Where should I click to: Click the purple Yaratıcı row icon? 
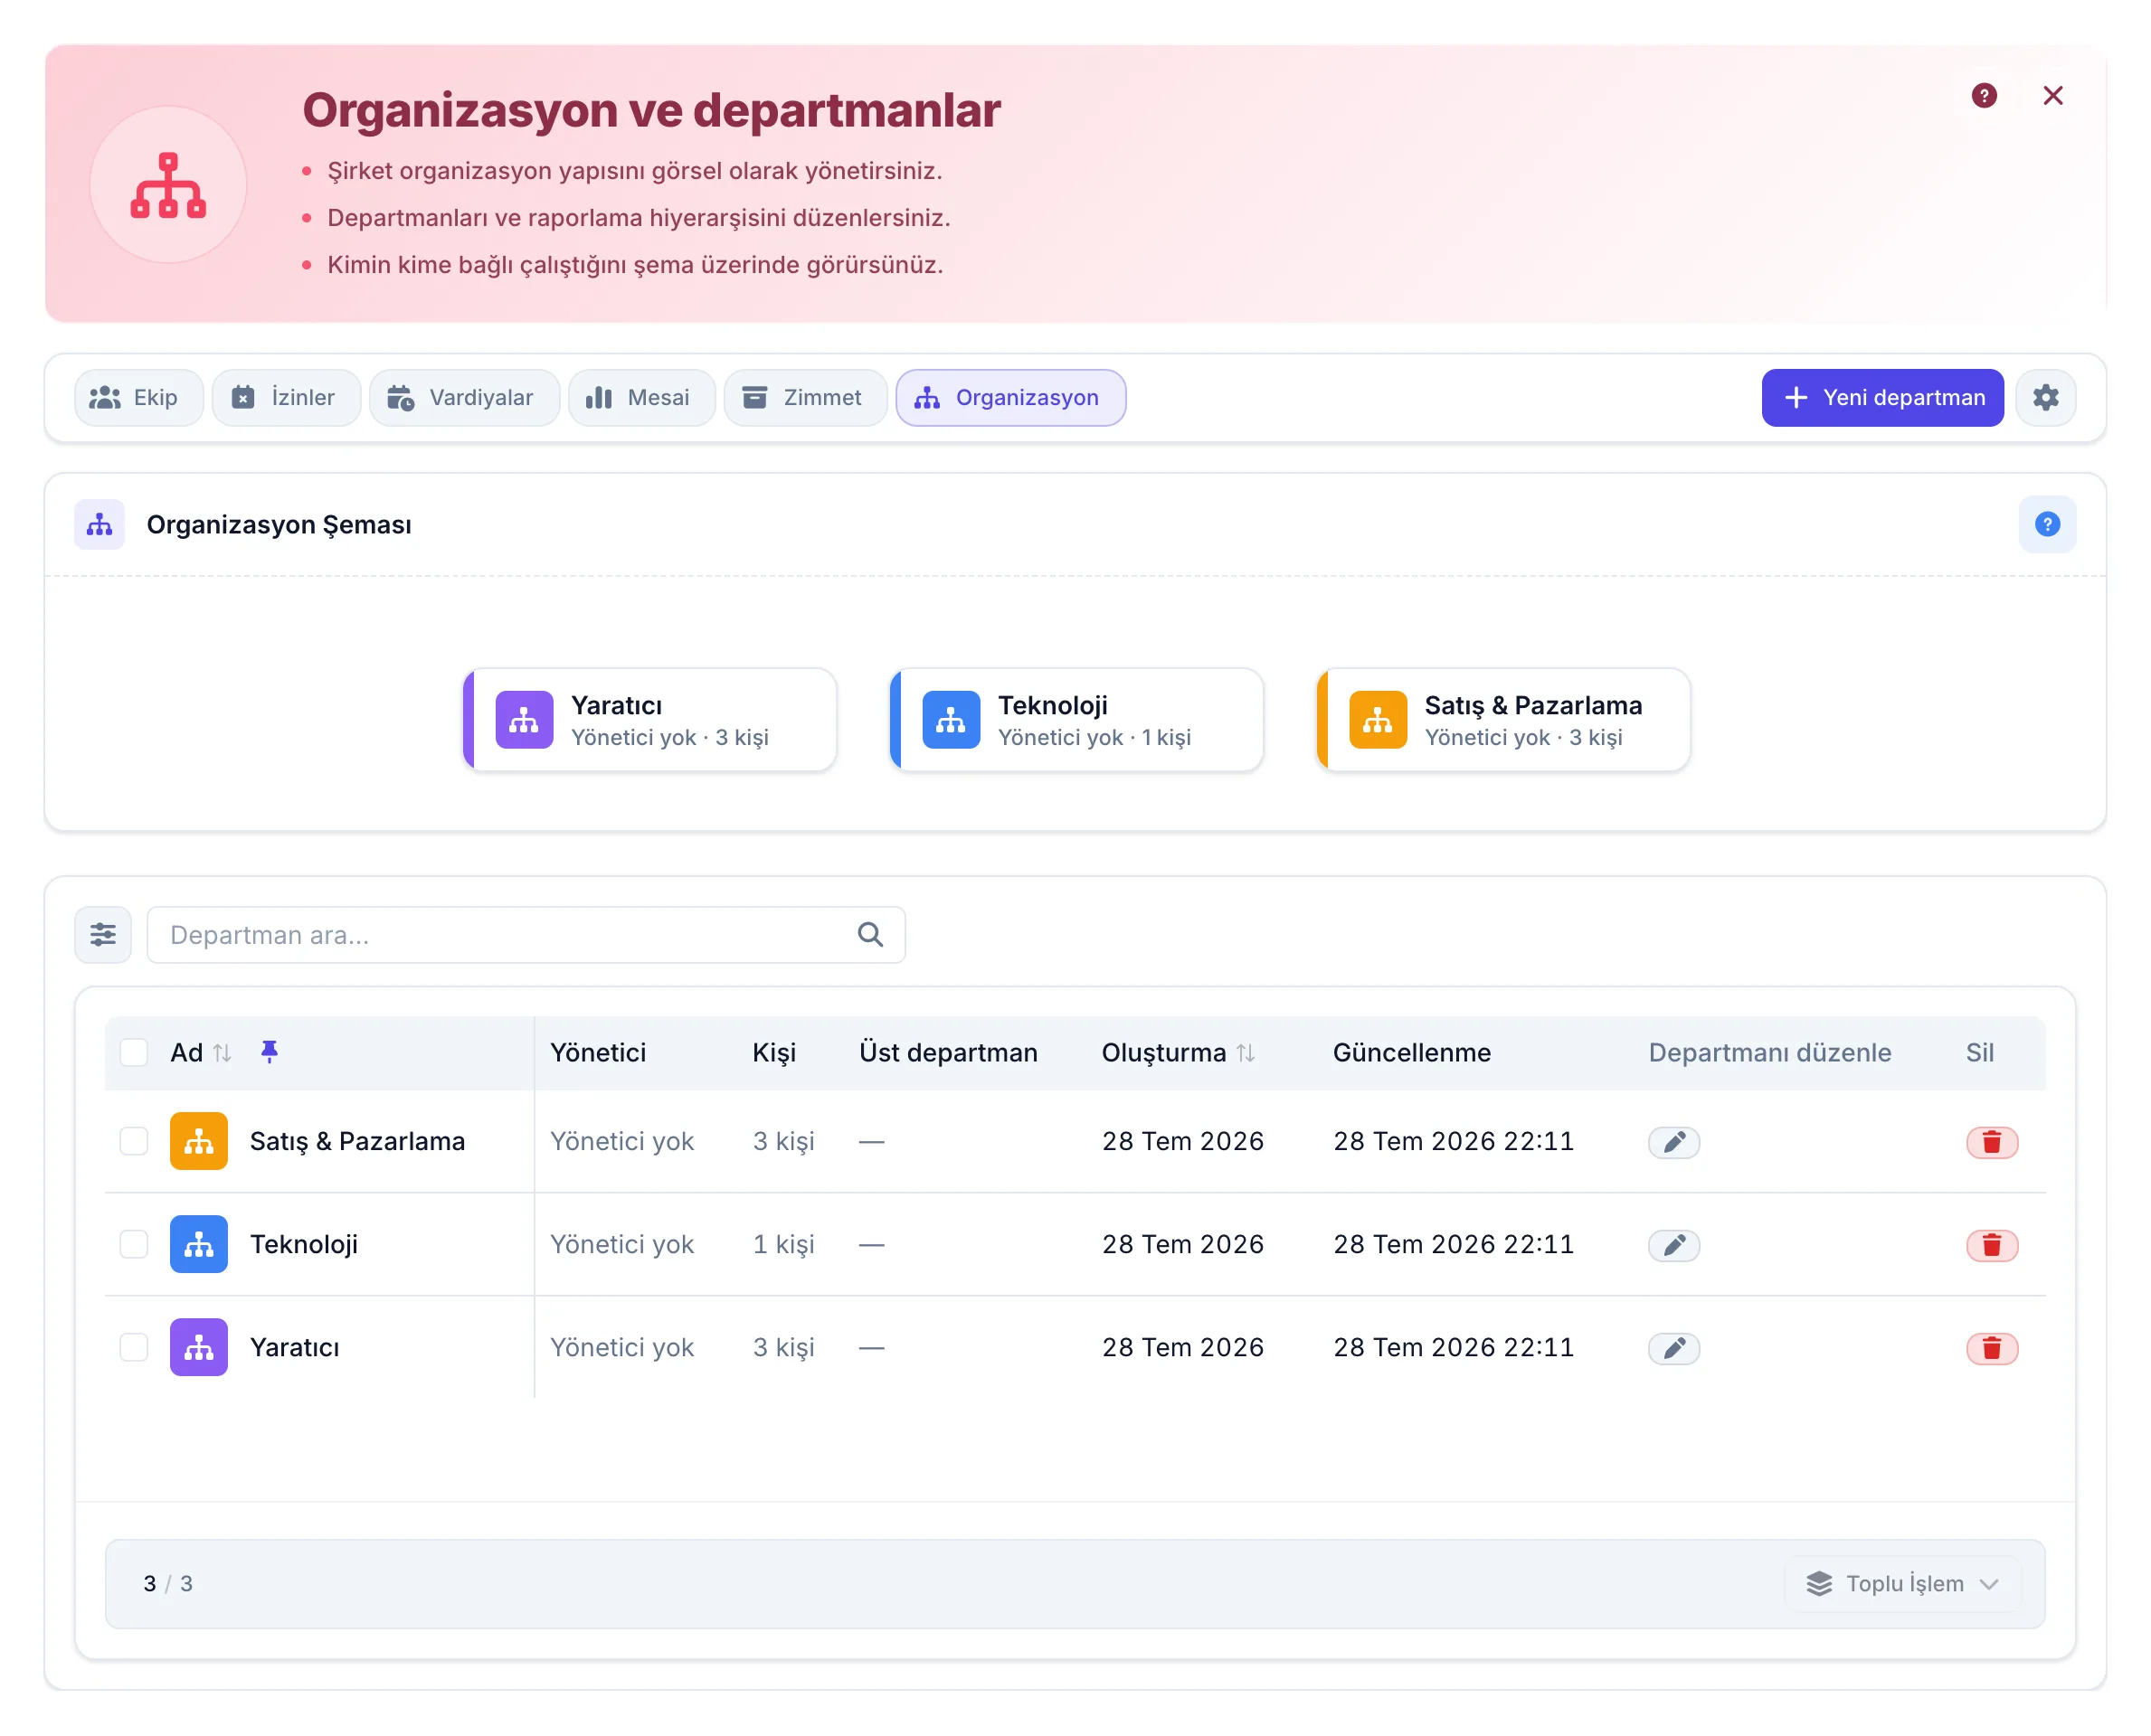(x=199, y=1347)
